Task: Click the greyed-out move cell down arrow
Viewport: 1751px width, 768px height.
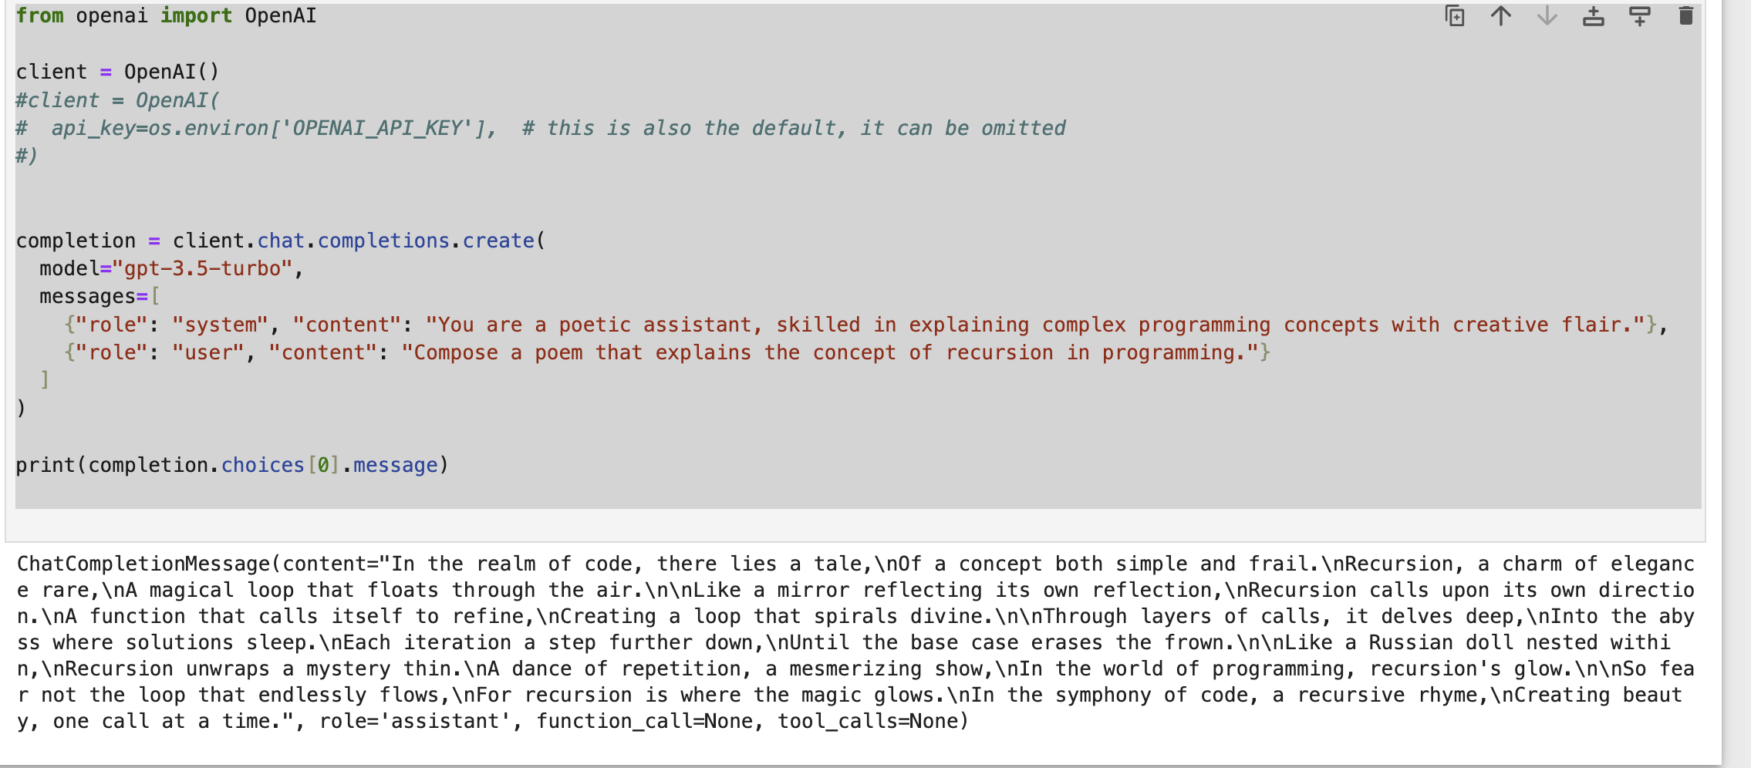Action: pos(1547,16)
